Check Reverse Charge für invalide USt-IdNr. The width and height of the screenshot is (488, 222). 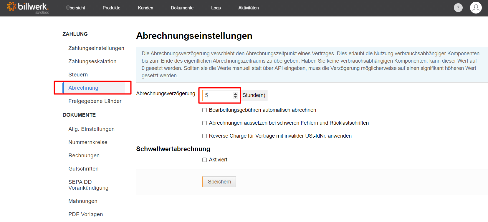click(204, 136)
